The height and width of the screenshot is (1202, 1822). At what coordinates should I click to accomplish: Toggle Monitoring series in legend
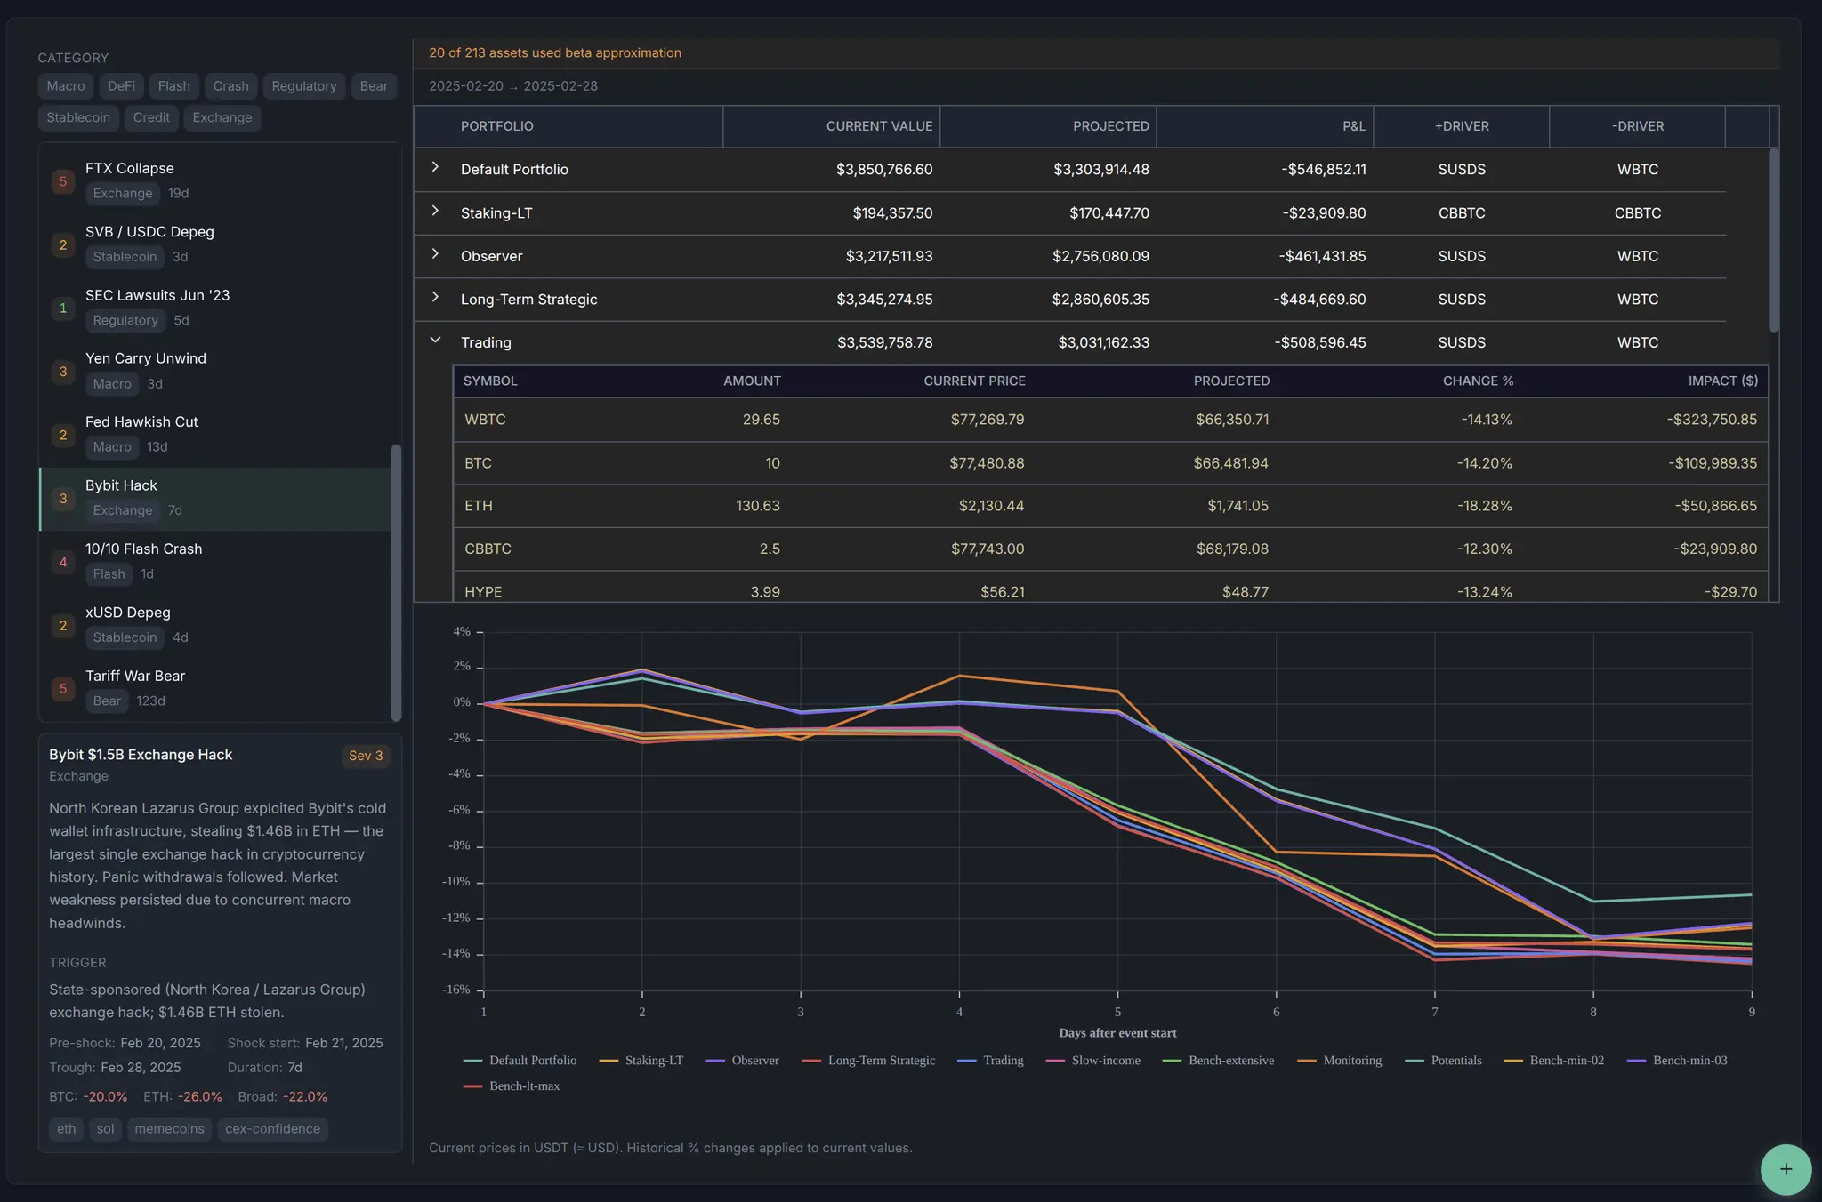(1340, 1061)
